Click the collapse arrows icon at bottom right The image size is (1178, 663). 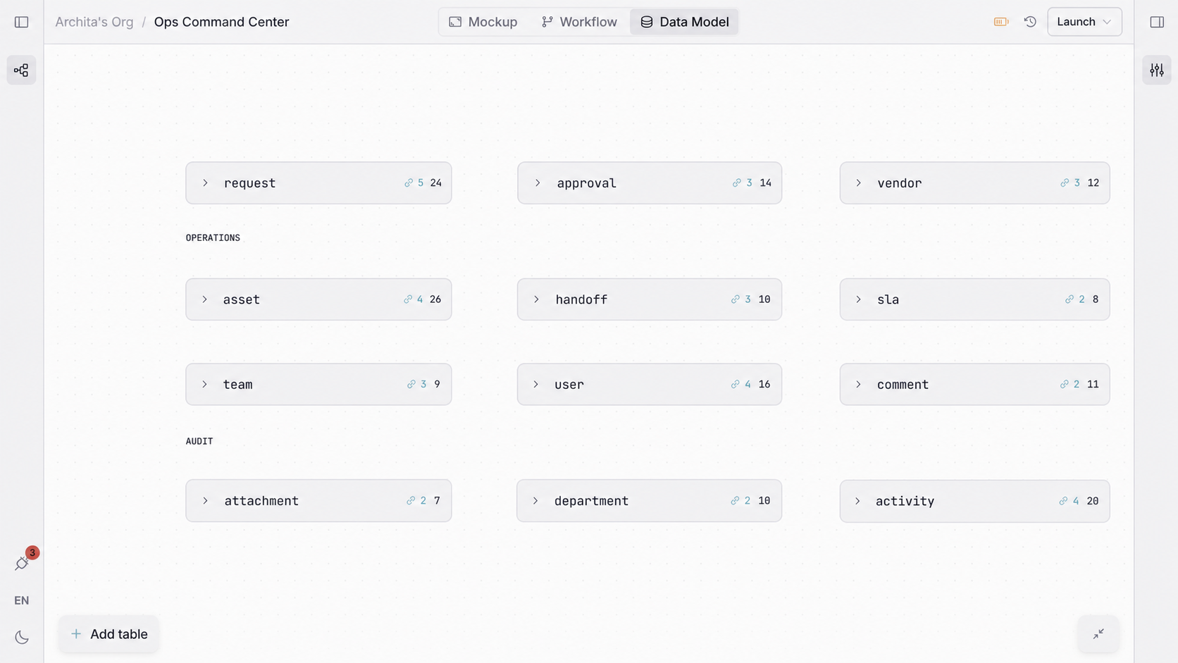click(1098, 634)
